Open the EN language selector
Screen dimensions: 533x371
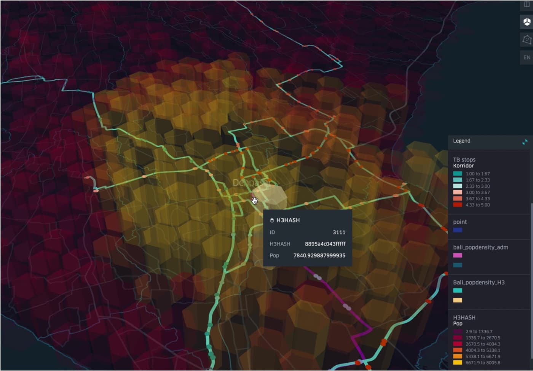click(x=527, y=57)
